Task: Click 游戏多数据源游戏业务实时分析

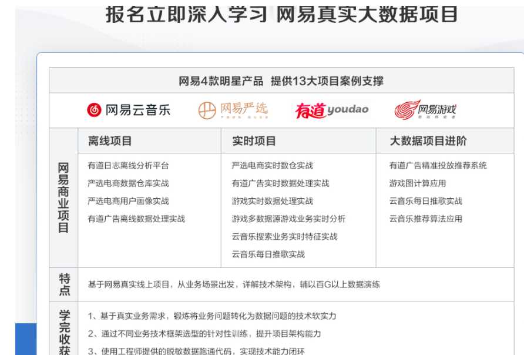Action: 288,219
